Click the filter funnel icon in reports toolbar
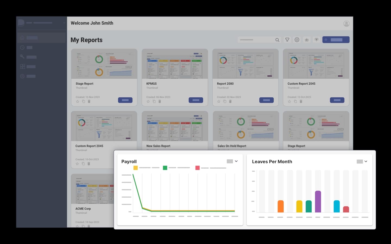The image size is (391, 244). click(287, 40)
